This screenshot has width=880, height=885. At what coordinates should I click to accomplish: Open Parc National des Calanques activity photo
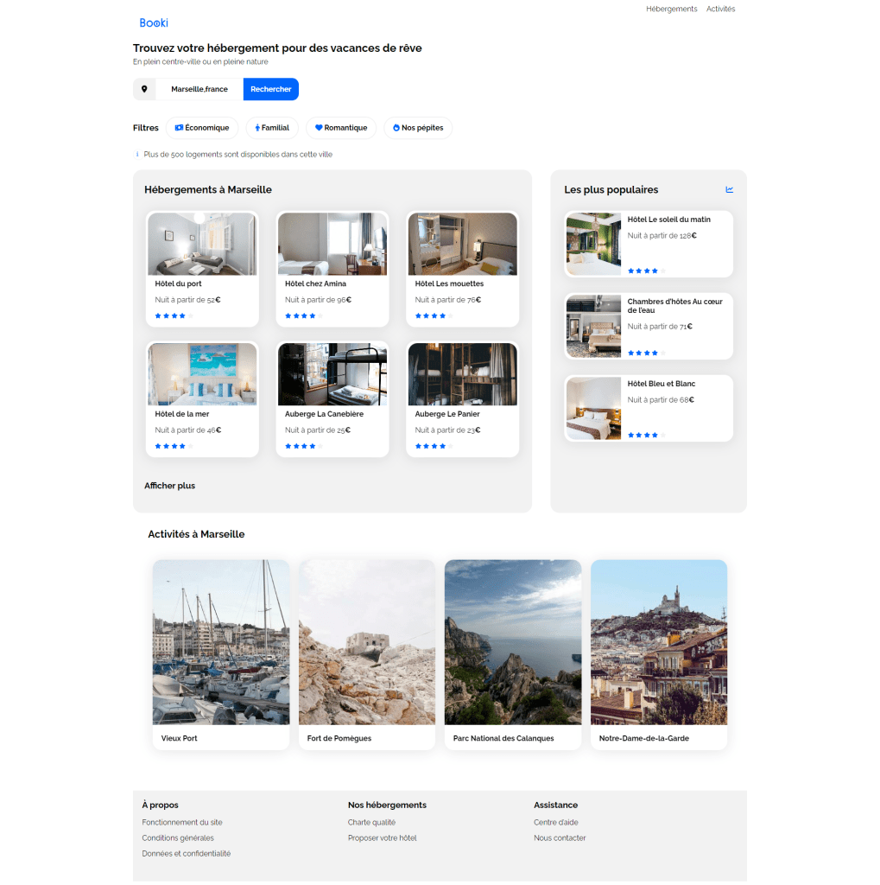coord(513,642)
